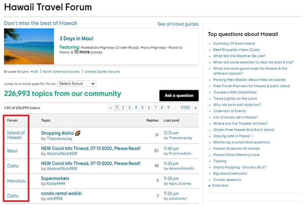Screen dimensions: 306x205
Task: View Katie4444's profile
Action: click(x=56, y=184)
